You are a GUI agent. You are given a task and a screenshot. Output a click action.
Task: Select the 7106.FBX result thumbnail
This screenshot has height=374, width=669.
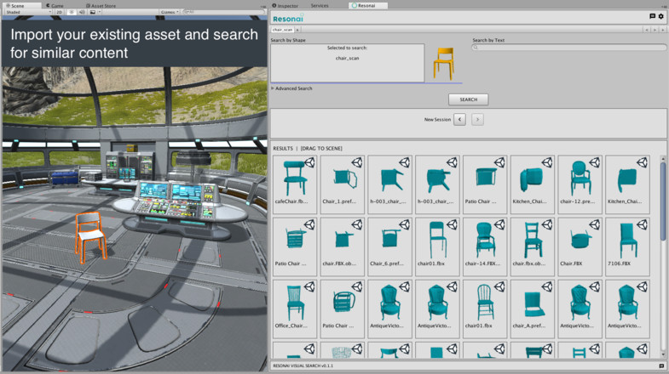(627, 246)
